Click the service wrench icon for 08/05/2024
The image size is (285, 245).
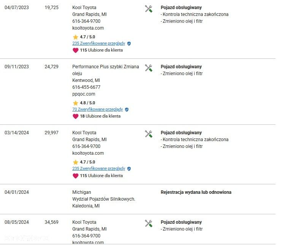149,223
